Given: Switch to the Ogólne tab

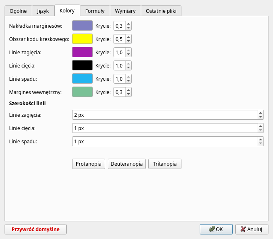Looking at the screenshot, I should [x=18, y=11].
